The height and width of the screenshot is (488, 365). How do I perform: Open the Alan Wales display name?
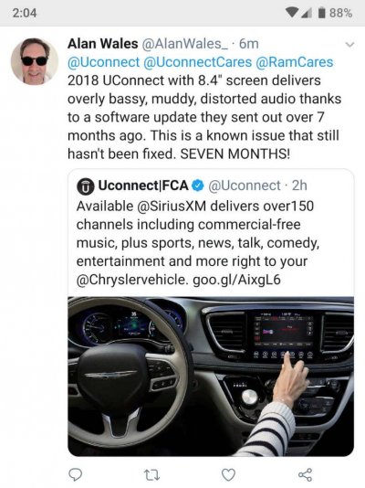click(103, 44)
